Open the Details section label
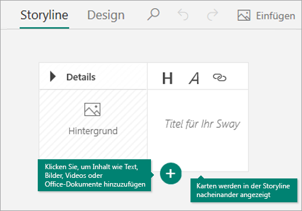302x211 pixels. point(81,77)
